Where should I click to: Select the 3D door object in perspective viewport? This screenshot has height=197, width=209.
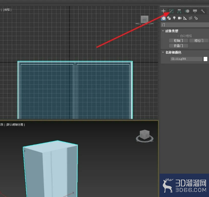click(x=51, y=169)
